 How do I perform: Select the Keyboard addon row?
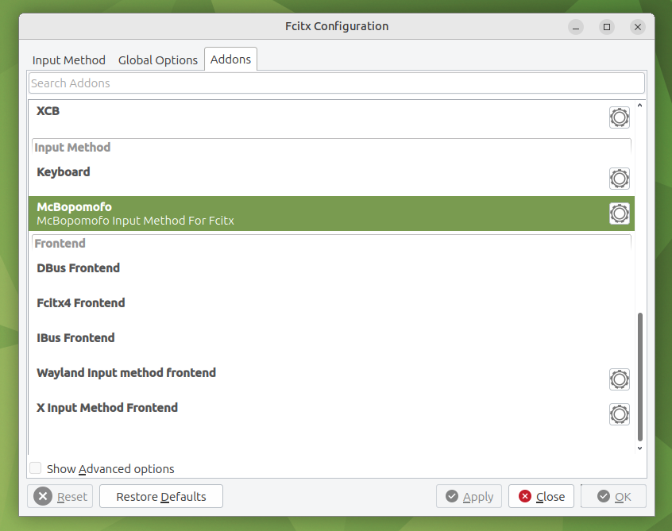(x=331, y=179)
